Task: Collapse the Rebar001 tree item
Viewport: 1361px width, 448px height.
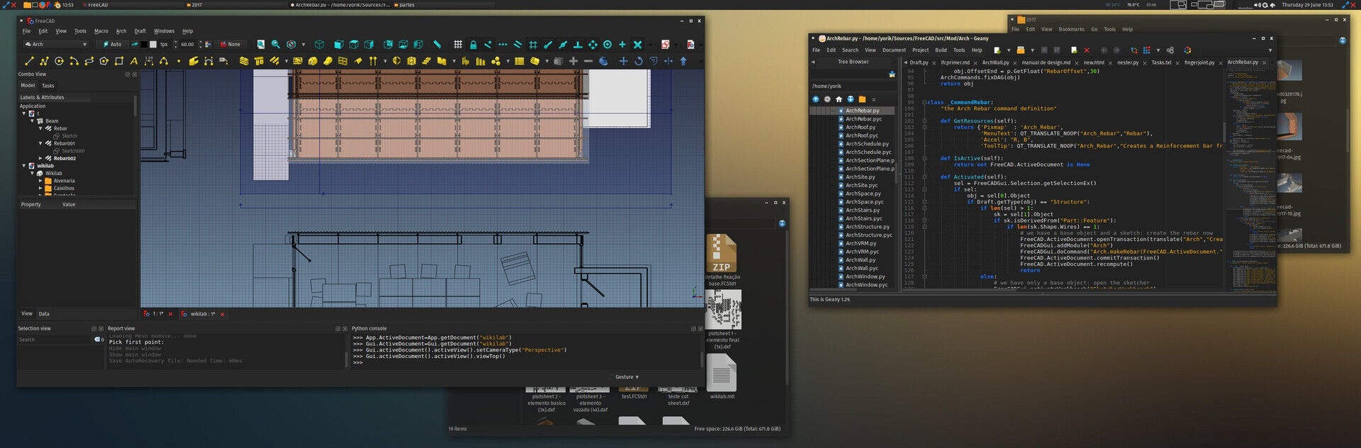Action: click(x=40, y=143)
